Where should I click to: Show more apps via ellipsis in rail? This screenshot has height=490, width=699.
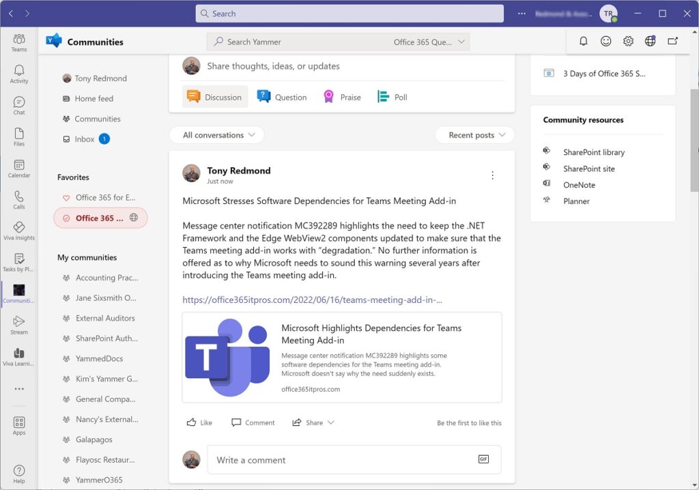tap(18, 389)
